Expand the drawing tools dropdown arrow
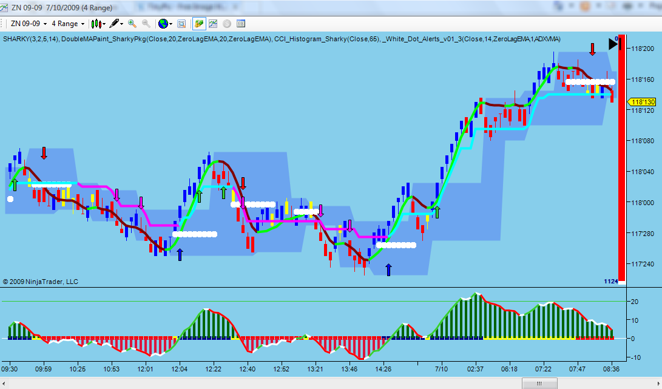662x389 pixels. coord(121,24)
